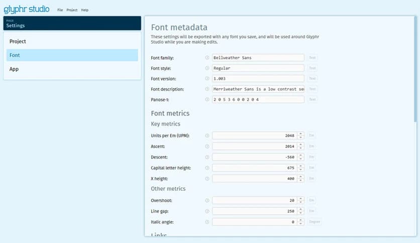Select App in the settings sidebar

click(72, 69)
